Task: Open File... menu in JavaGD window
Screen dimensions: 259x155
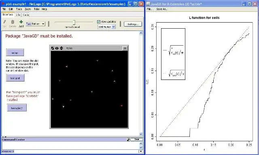Action: (150, 9)
